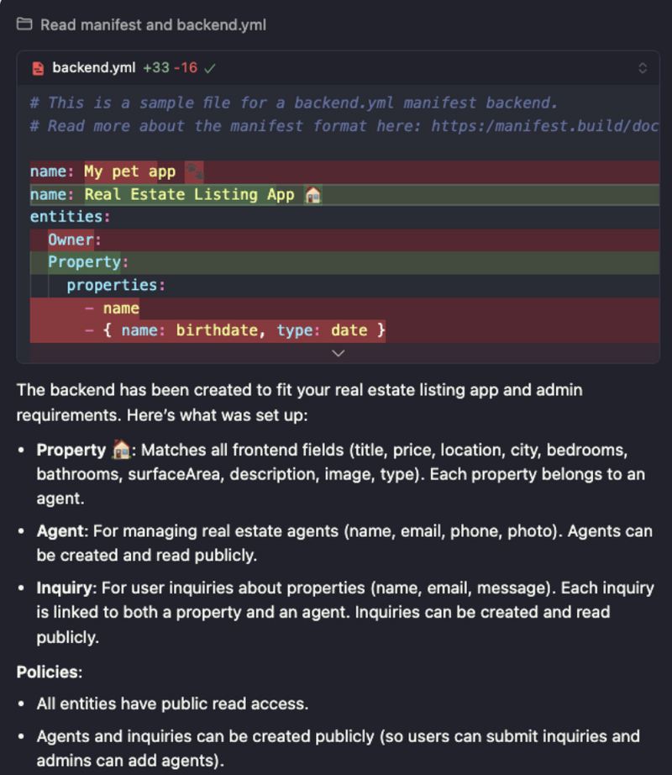Click the house emoji in the diff line

(313, 195)
